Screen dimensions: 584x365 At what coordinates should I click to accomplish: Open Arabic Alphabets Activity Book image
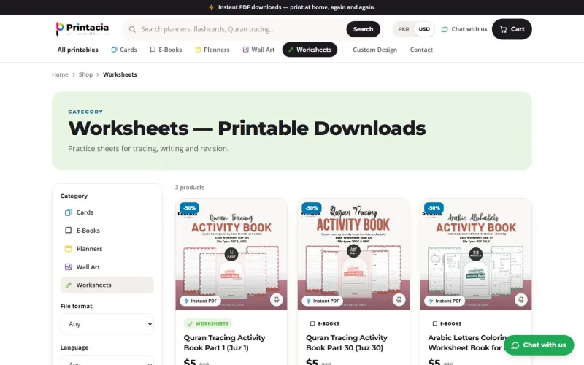pos(476,254)
